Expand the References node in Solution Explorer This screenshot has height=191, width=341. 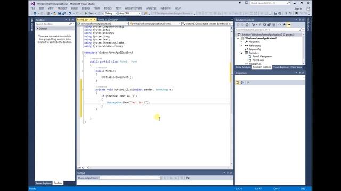241,46
